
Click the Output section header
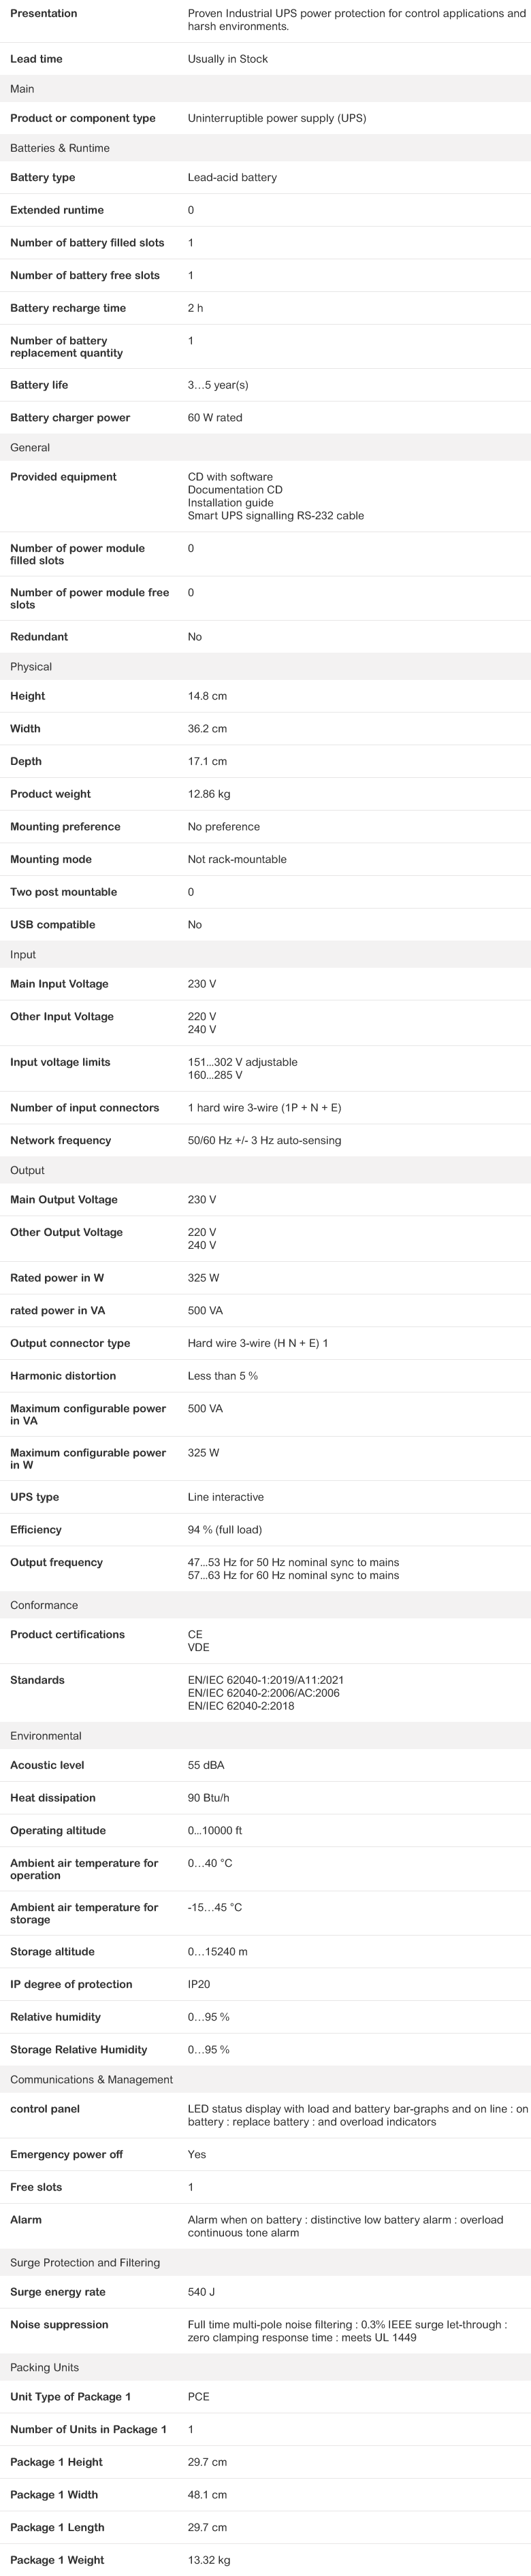point(27,1170)
